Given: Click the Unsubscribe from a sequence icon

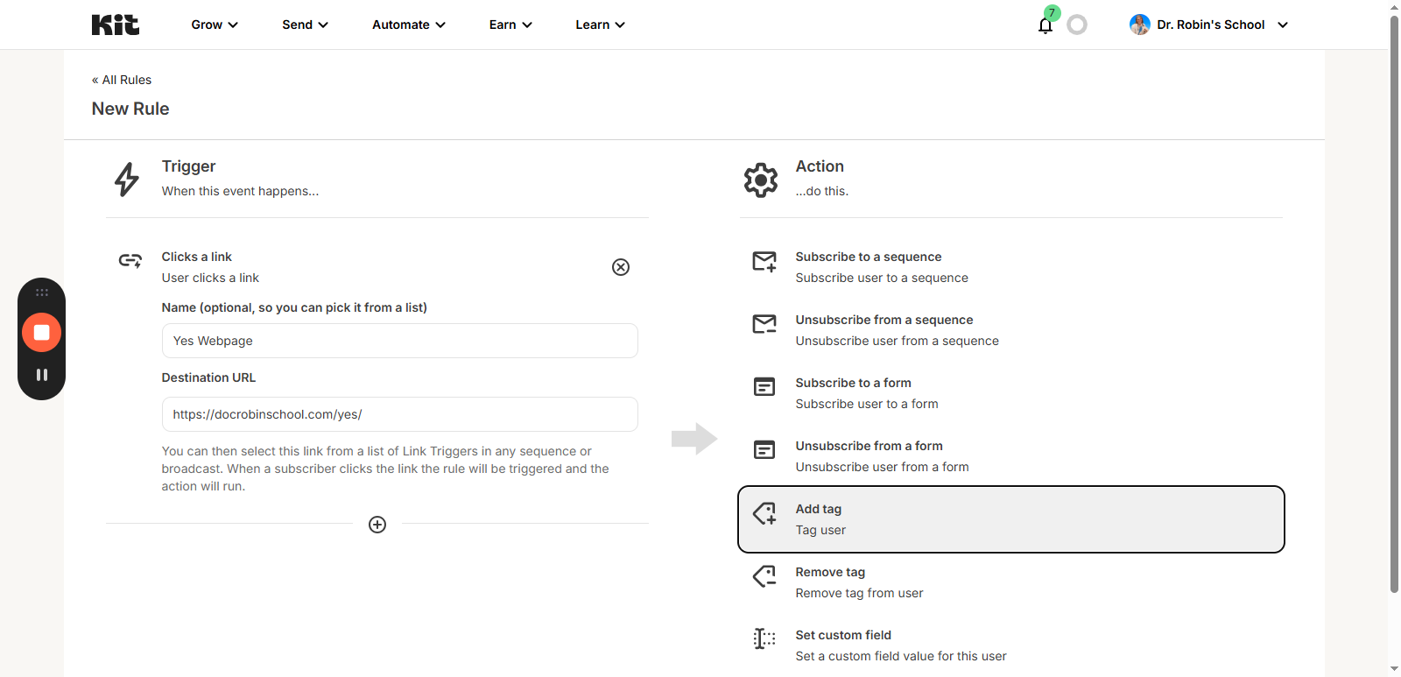Looking at the screenshot, I should coord(764,325).
